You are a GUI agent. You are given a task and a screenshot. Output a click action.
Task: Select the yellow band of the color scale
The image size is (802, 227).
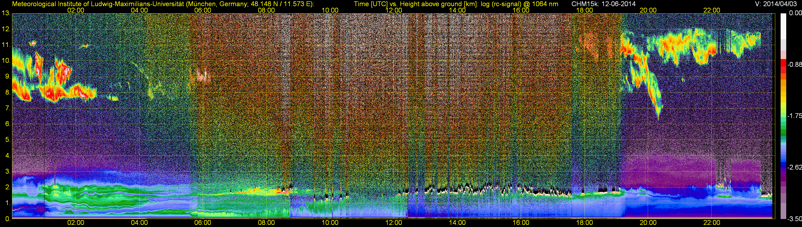pyautogui.click(x=783, y=100)
